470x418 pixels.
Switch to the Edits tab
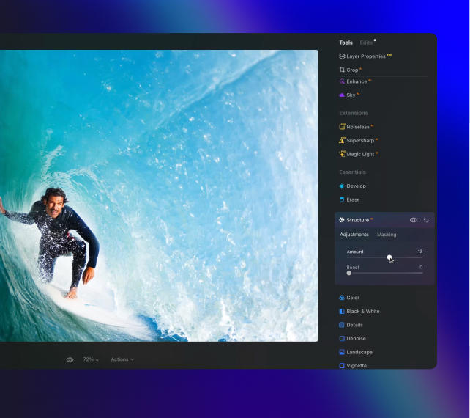366,43
